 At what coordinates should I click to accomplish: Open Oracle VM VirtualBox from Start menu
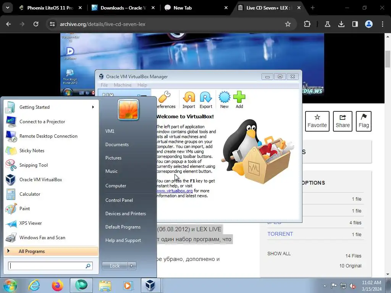click(40, 180)
